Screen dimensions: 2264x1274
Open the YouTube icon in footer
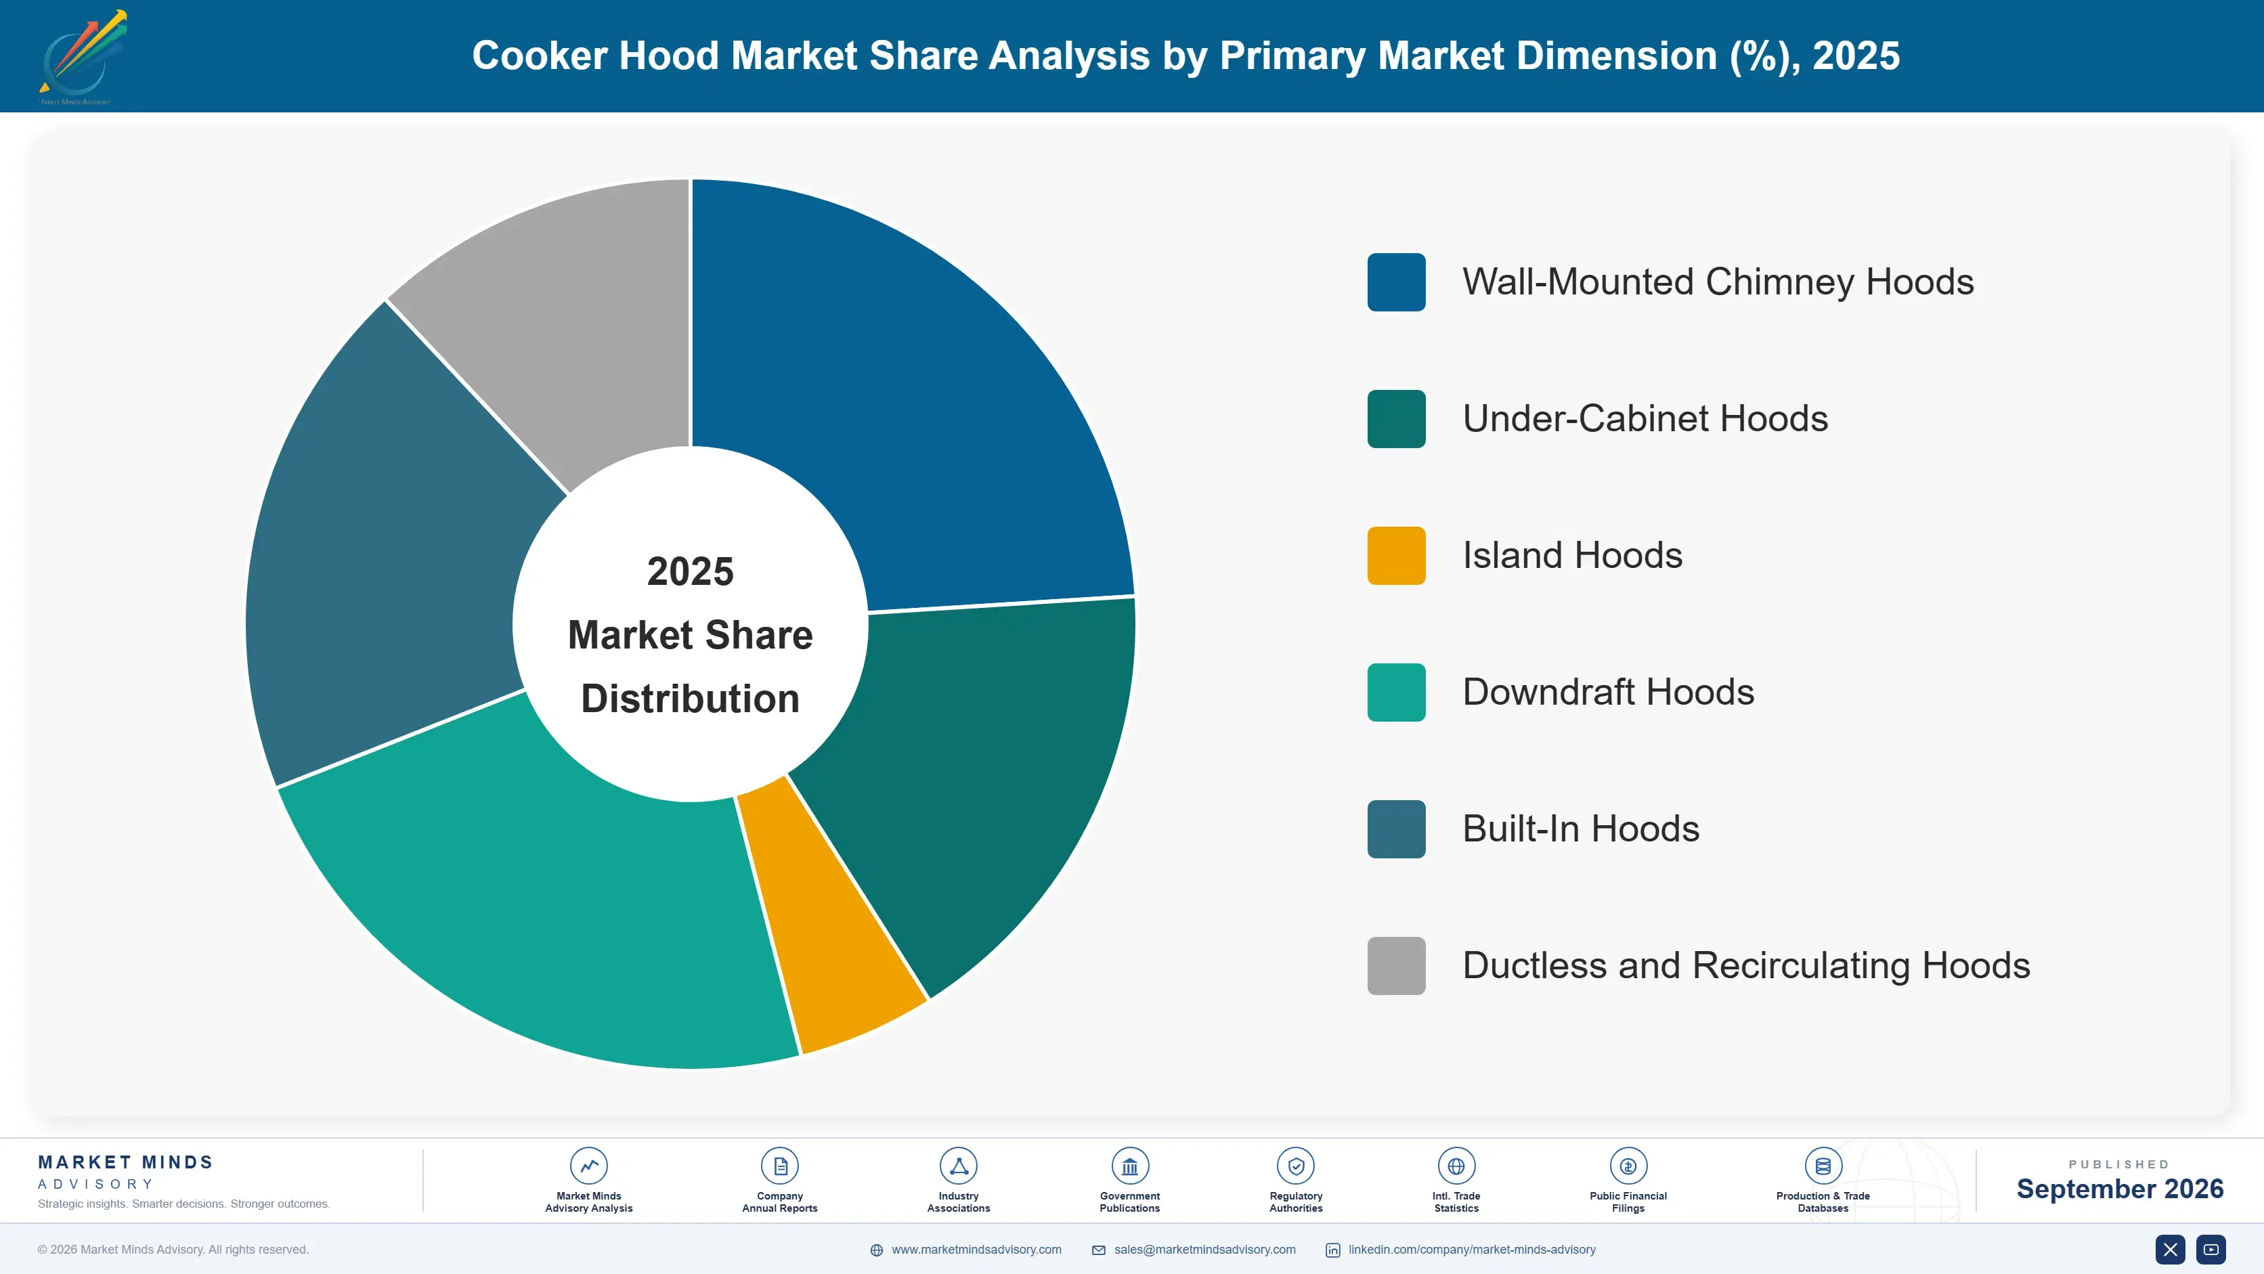(2211, 1250)
